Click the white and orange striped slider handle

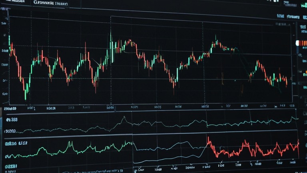[301, 43]
